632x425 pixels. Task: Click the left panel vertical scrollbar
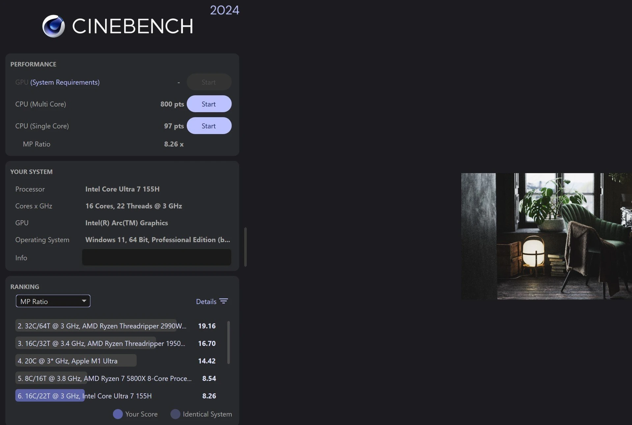(x=245, y=247)
